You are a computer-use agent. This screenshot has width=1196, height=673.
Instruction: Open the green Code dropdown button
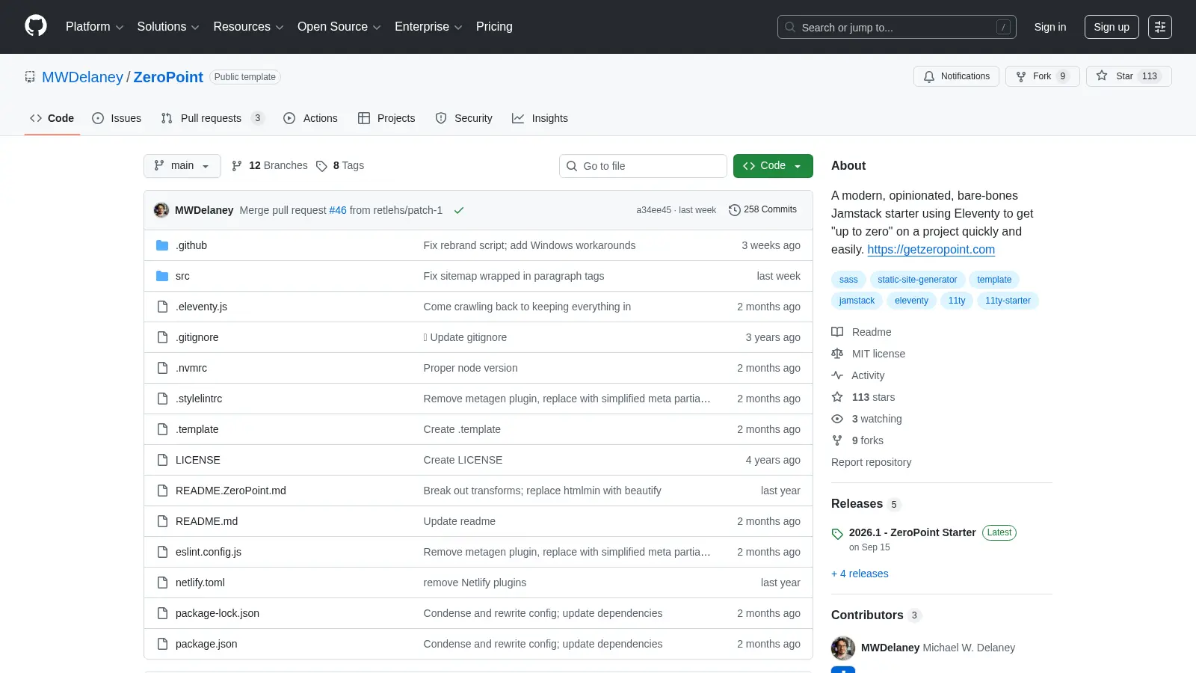point(773,166)
